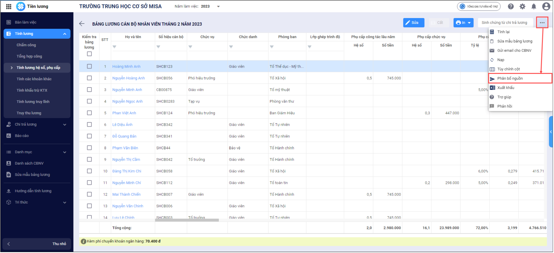Screen dimensions: 554x253
Task: Open employee link Mai Thành Chiến
Action: pos(126,195)
